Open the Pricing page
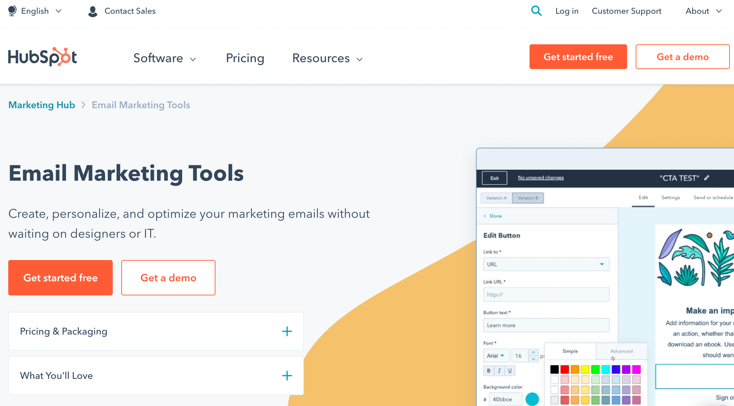 (x=245, y=58)
